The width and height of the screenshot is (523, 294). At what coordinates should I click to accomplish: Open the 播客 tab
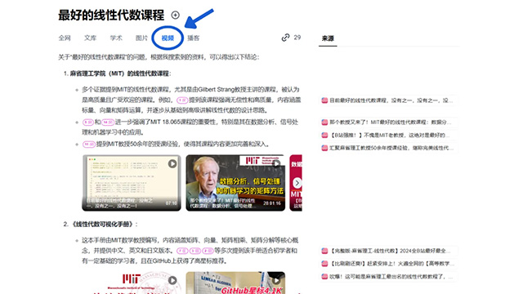click(194, 38)
